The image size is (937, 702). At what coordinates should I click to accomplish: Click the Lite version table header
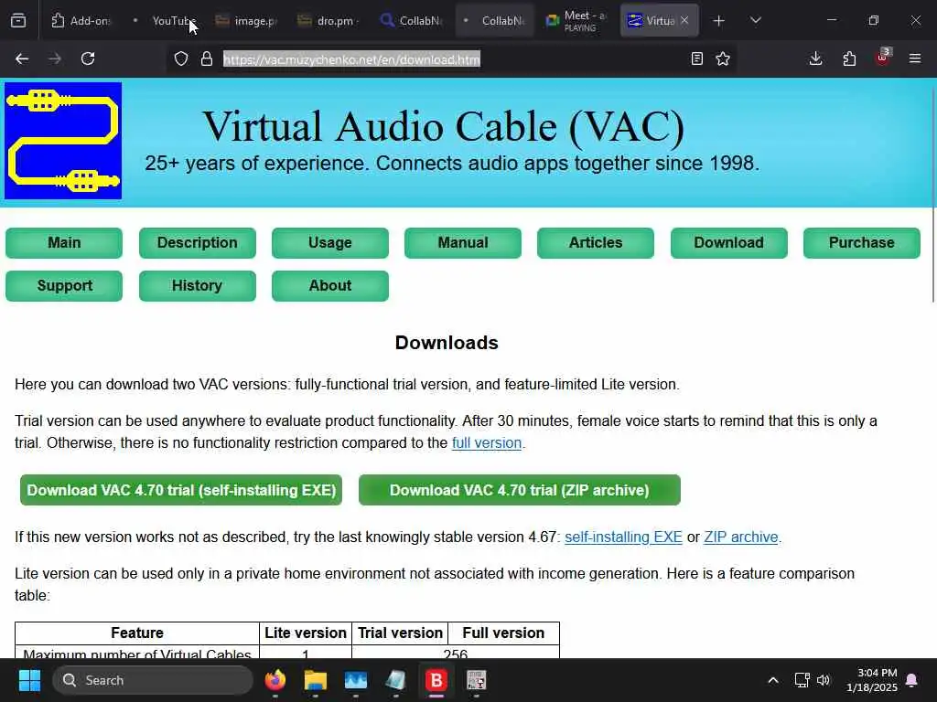306,633
